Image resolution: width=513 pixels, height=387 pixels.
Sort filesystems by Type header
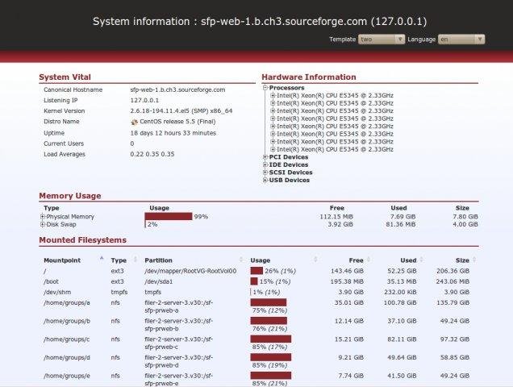(119, 260)
